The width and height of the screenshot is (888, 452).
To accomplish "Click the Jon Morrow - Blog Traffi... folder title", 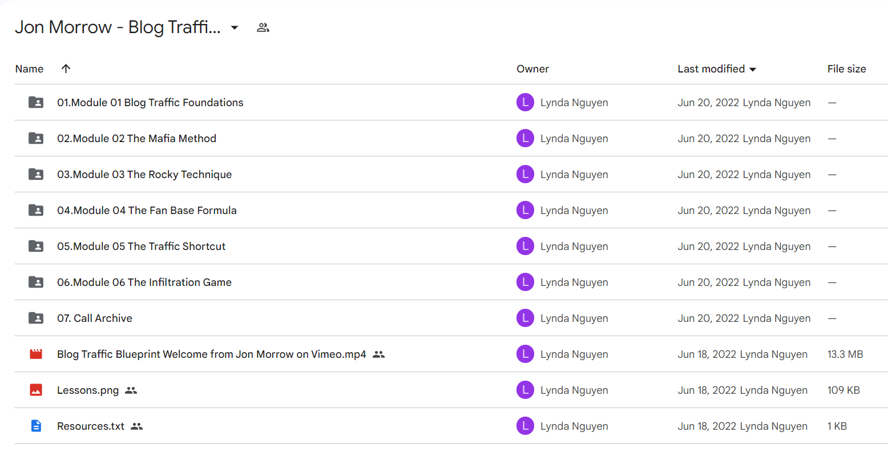I will 118,27.
